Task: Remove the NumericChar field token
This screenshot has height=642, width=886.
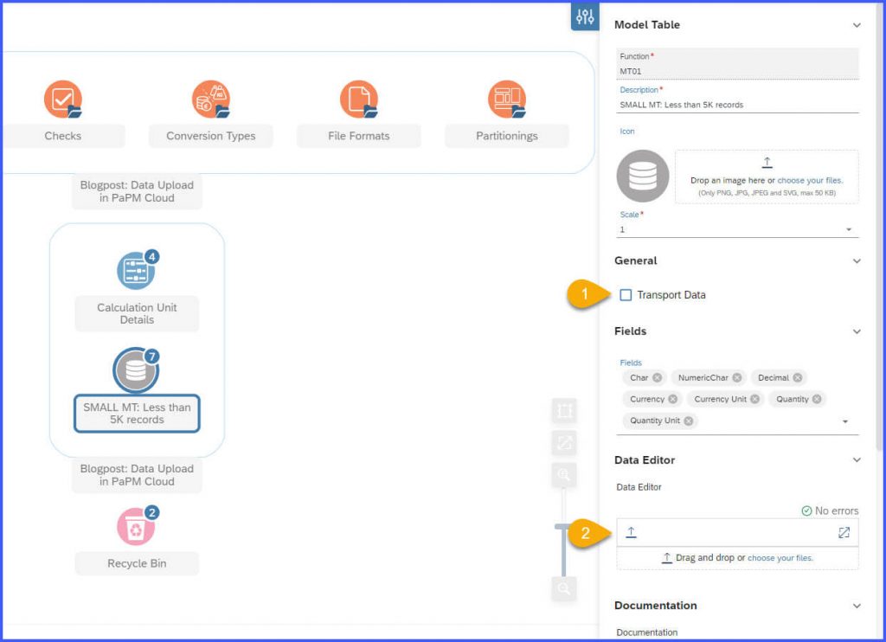Action: coord(737,377)
